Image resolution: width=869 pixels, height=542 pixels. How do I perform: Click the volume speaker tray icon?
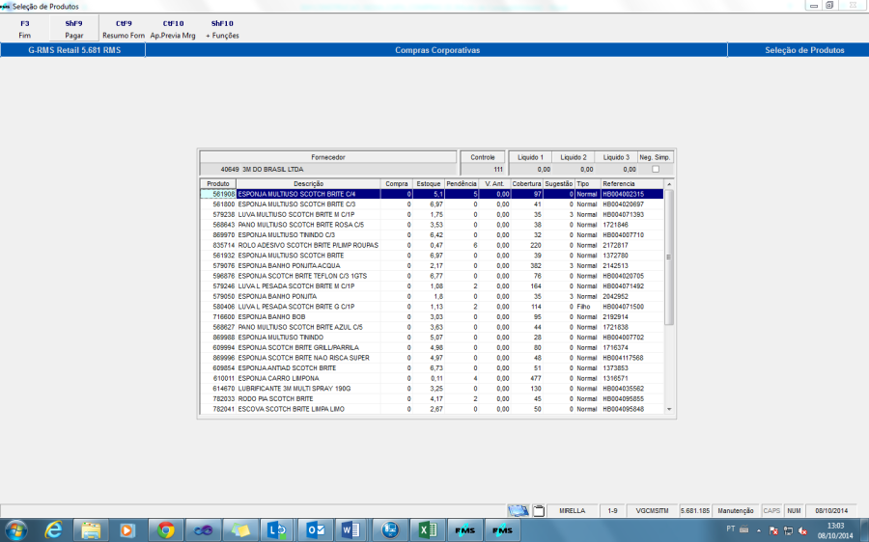click(x=802, y=531)
